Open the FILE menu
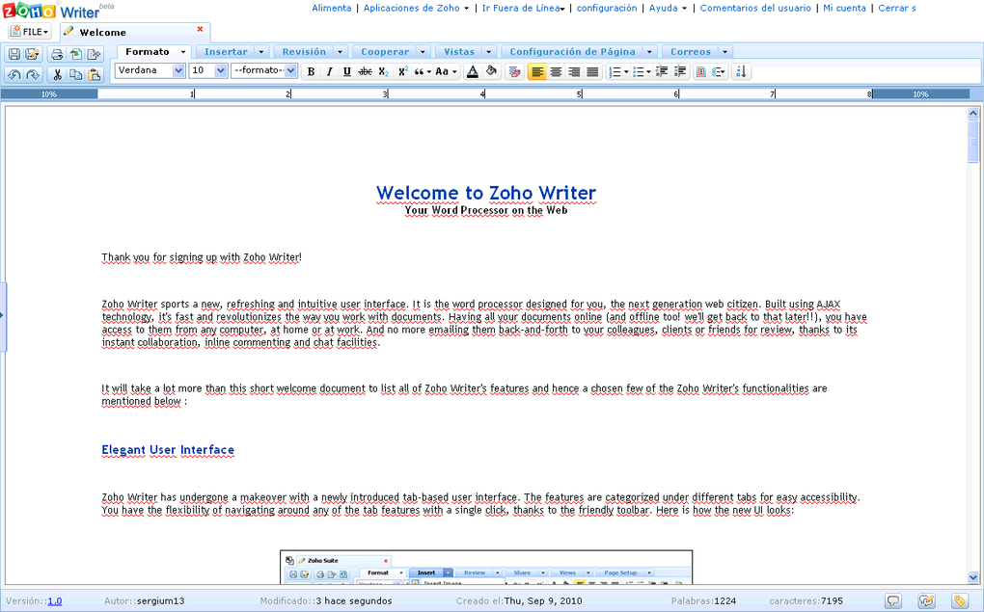 pyautogui.click(x=29, y=30)
